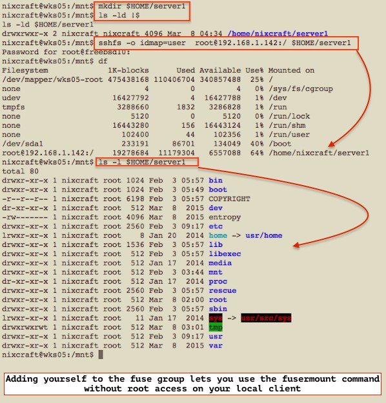Click the boot directory entry
Screen dimensions: 386x403
[218, 190]
